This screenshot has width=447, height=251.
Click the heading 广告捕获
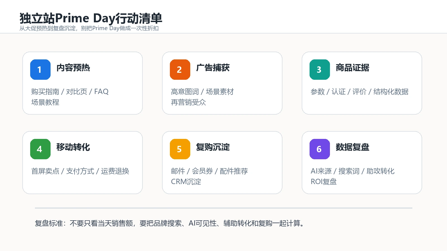pos(213,68)
